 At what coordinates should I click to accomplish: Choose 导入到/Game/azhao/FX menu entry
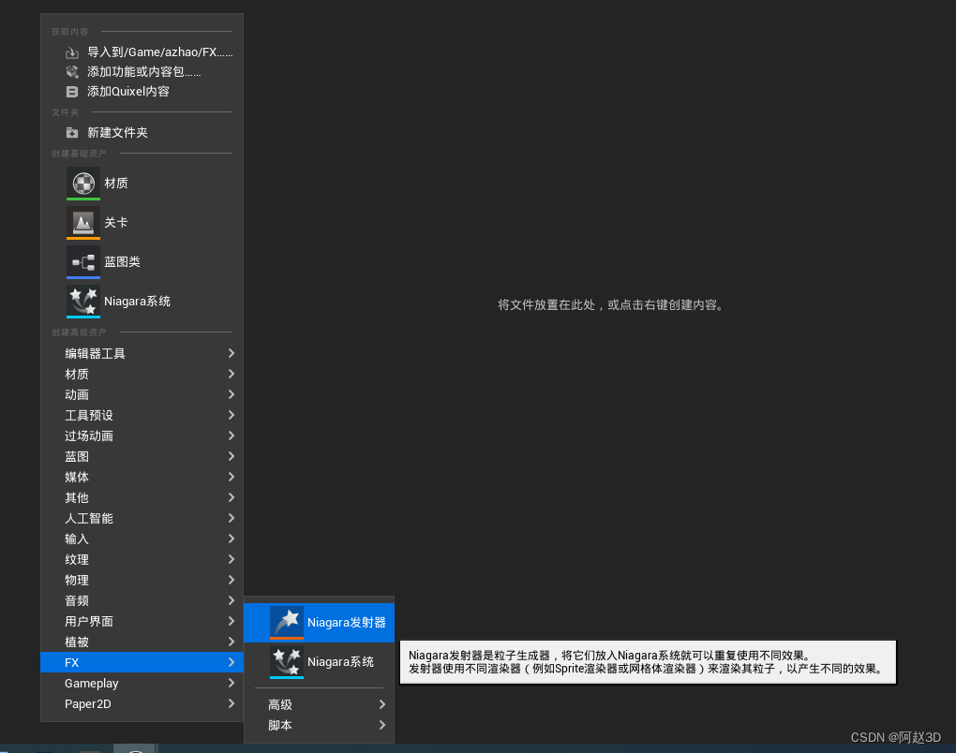142,52
